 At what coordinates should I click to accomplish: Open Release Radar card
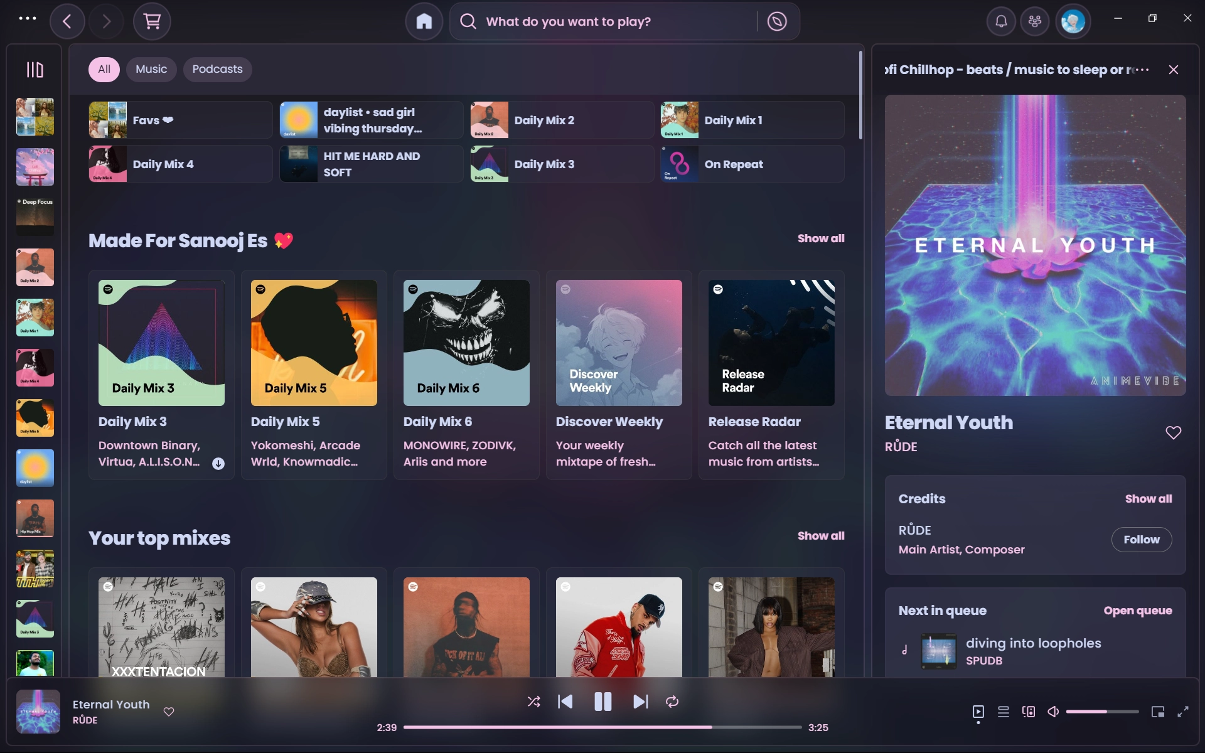pos(771,375)
